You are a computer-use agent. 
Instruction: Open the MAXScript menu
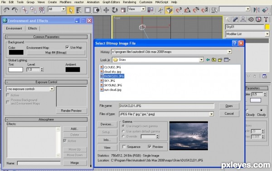162,2
